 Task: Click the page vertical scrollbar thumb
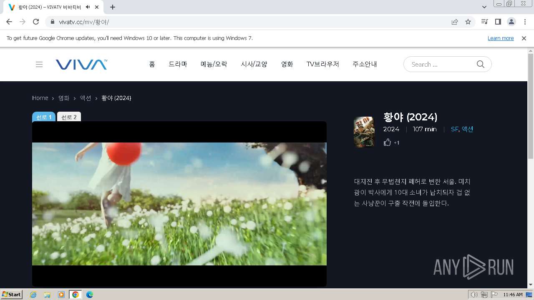tap(531, 106)
